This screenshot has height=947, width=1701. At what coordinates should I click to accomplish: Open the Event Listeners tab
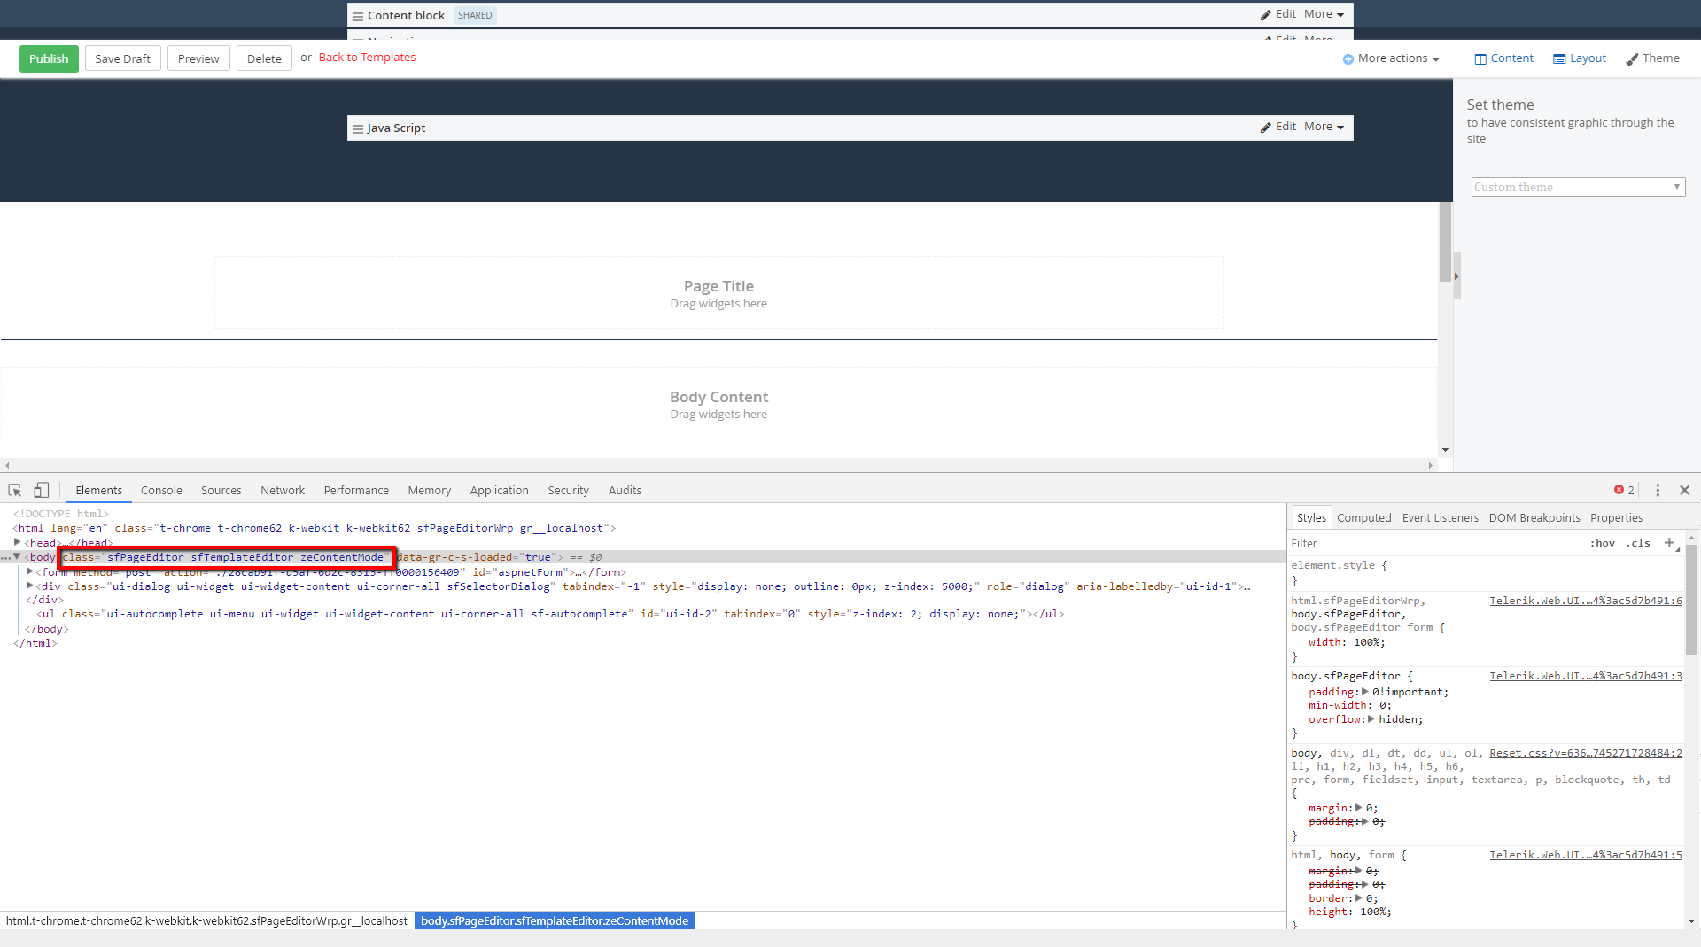[1440, 517]
